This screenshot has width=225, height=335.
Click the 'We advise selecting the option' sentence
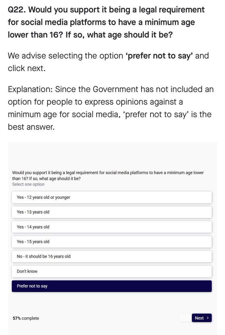(66, 56)
